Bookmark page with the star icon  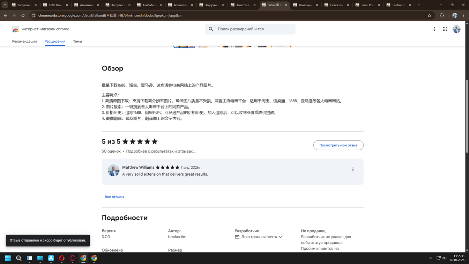point(429,15)
